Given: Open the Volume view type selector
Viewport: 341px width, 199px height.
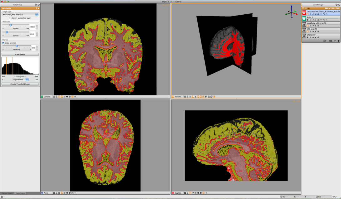Looking at the screenshot, I should [x=176, y=97].
